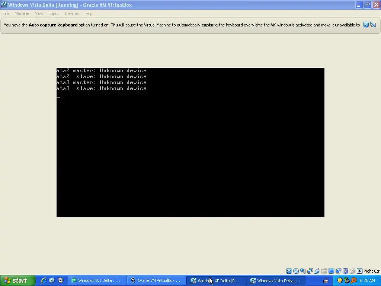
Task: Open the Machine menu
Action: pos(22,13)
